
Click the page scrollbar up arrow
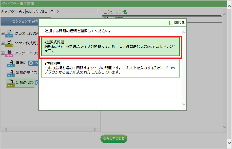(x=229, y=6)
